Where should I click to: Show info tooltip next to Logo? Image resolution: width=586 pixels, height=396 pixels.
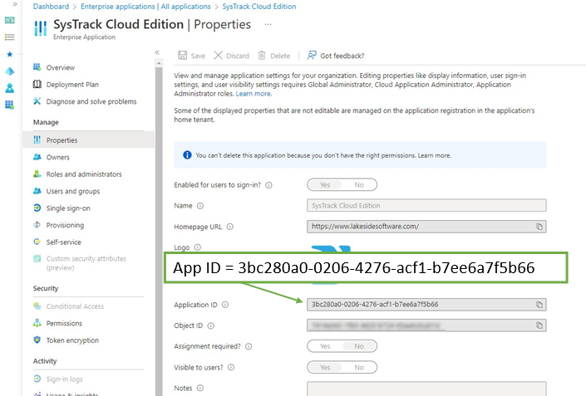pyautogui.click(x=198, y=247)
